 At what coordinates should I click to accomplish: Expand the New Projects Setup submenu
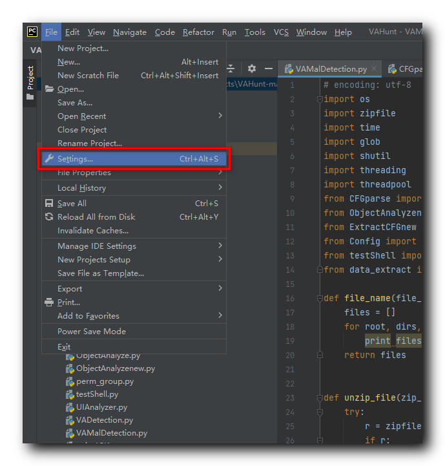tap(220, 259)
